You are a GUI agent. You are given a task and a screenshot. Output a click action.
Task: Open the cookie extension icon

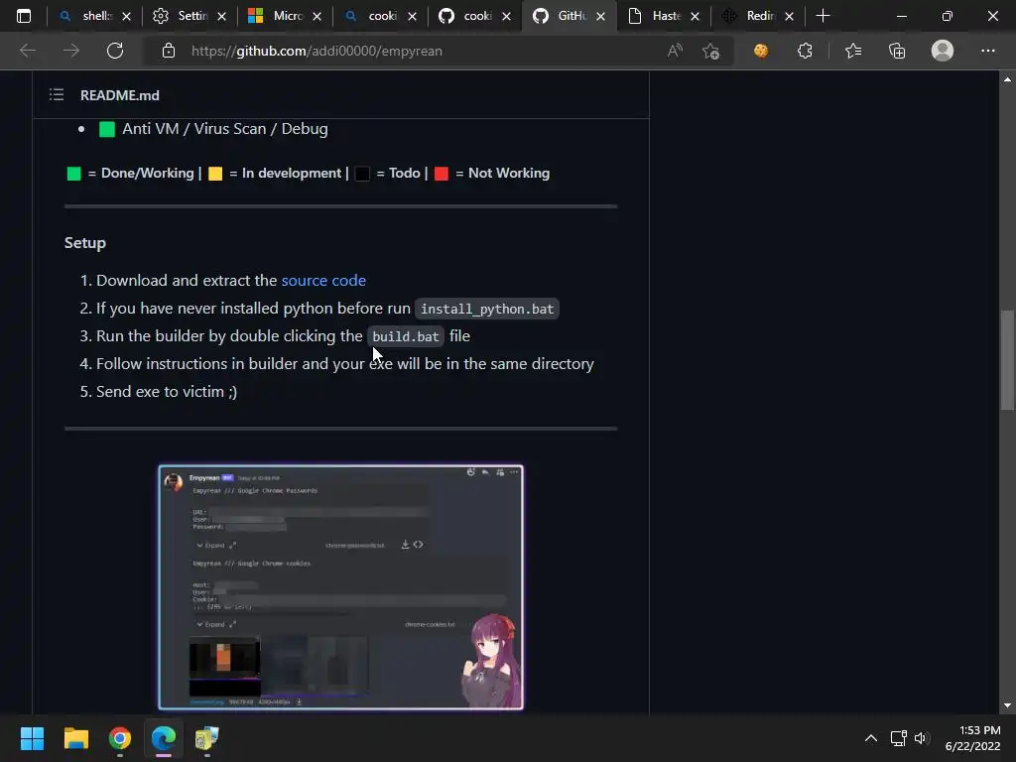pos(761,51)
